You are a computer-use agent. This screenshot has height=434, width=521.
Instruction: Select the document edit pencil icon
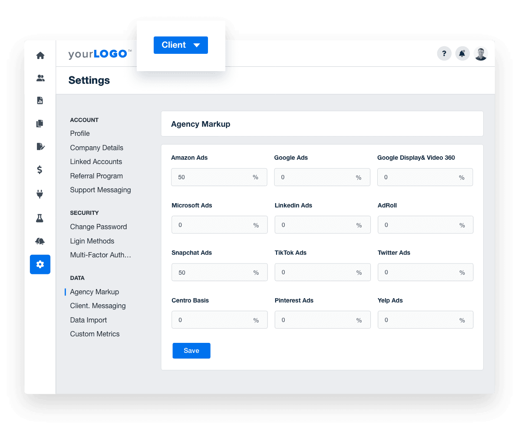(x=40, y=147)
